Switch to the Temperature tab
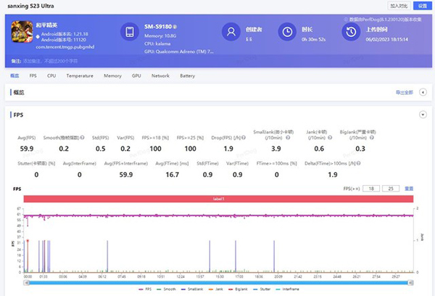This screenshot has height=296, width=435. tap(80, 75)
